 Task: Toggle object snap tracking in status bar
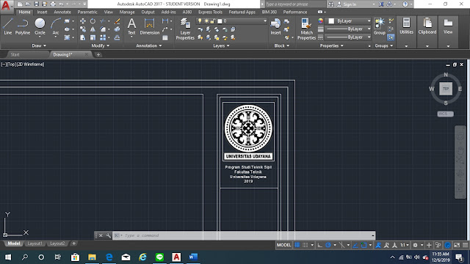(355, 245)
